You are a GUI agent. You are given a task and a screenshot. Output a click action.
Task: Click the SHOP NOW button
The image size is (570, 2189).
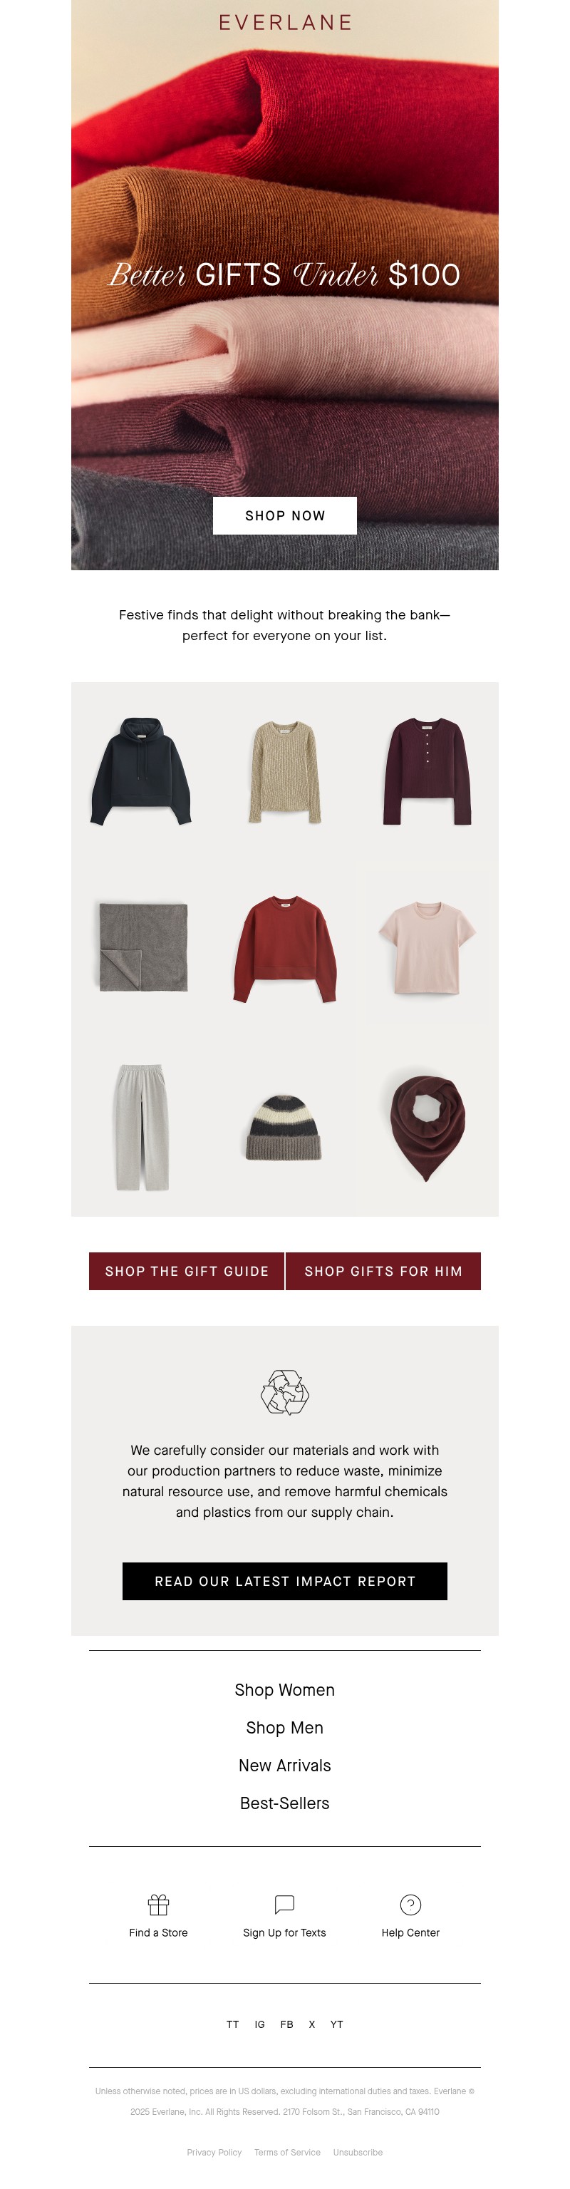click(284, 516)
